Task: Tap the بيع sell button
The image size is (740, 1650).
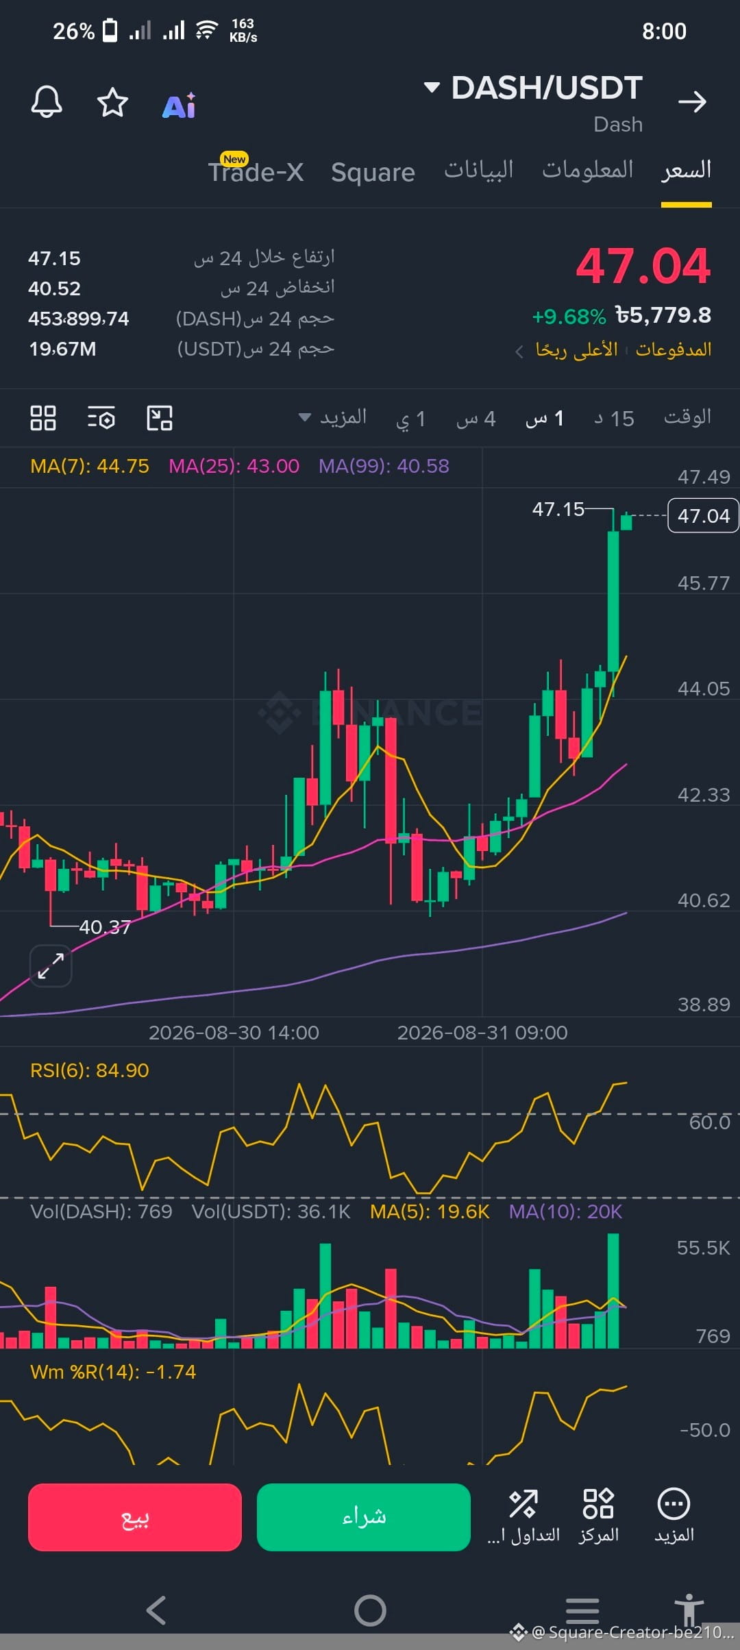Action: pyautogui.click(x=135, y=1517)
